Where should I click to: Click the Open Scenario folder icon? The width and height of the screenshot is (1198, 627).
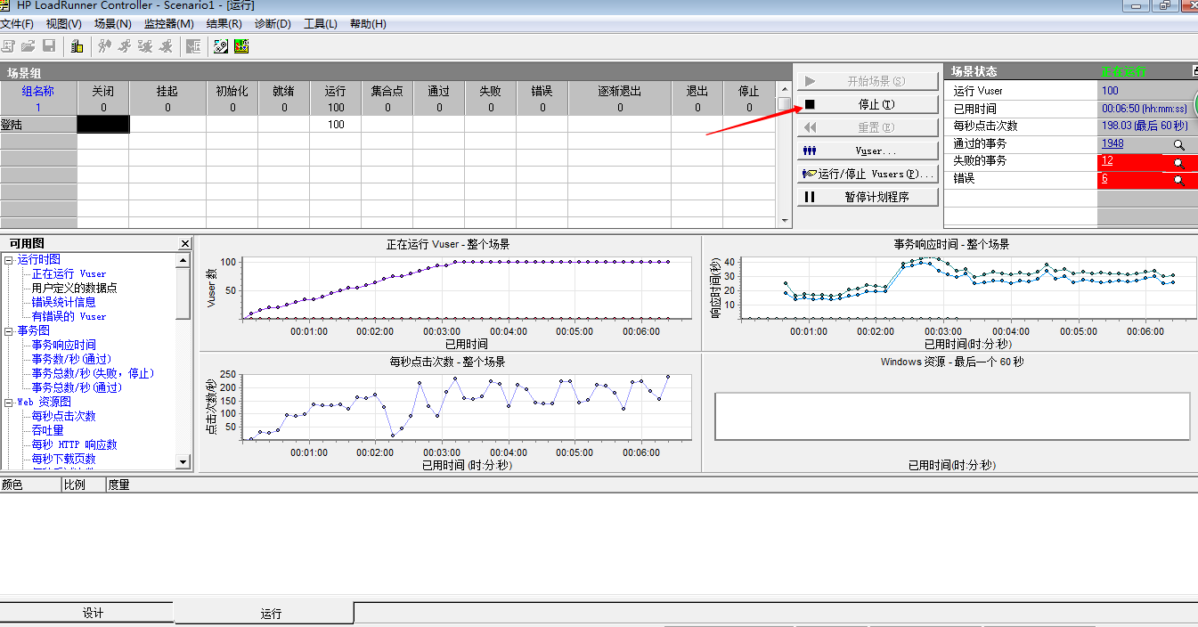click(x=29, y=45)
